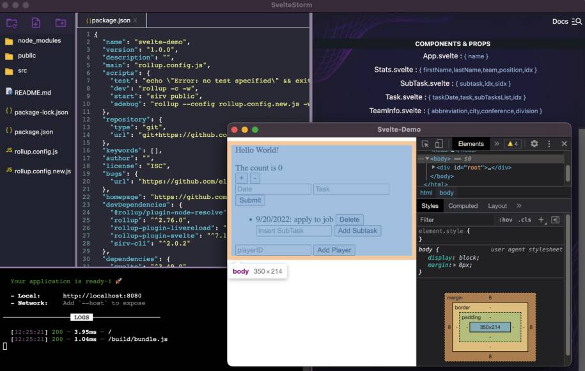Viewport: 585px width, 371px height.
Task: Click the html breadcrumb in DevTools
Action: click(x=426, y=193)
